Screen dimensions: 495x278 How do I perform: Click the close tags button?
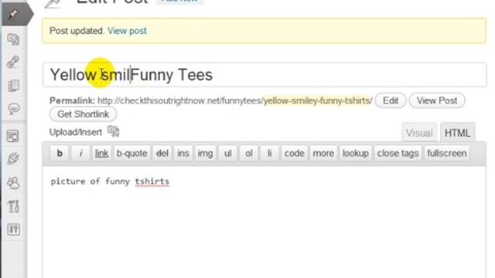pos(398,154)
